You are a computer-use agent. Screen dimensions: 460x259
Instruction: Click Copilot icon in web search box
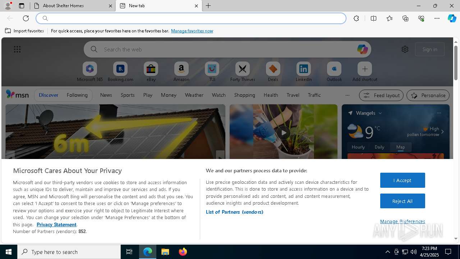tap(362, 49)
